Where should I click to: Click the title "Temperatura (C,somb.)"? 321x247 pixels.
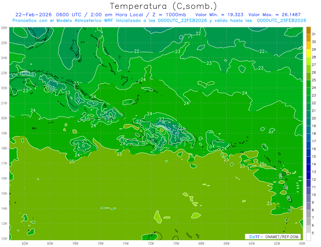tap(163, 6)
